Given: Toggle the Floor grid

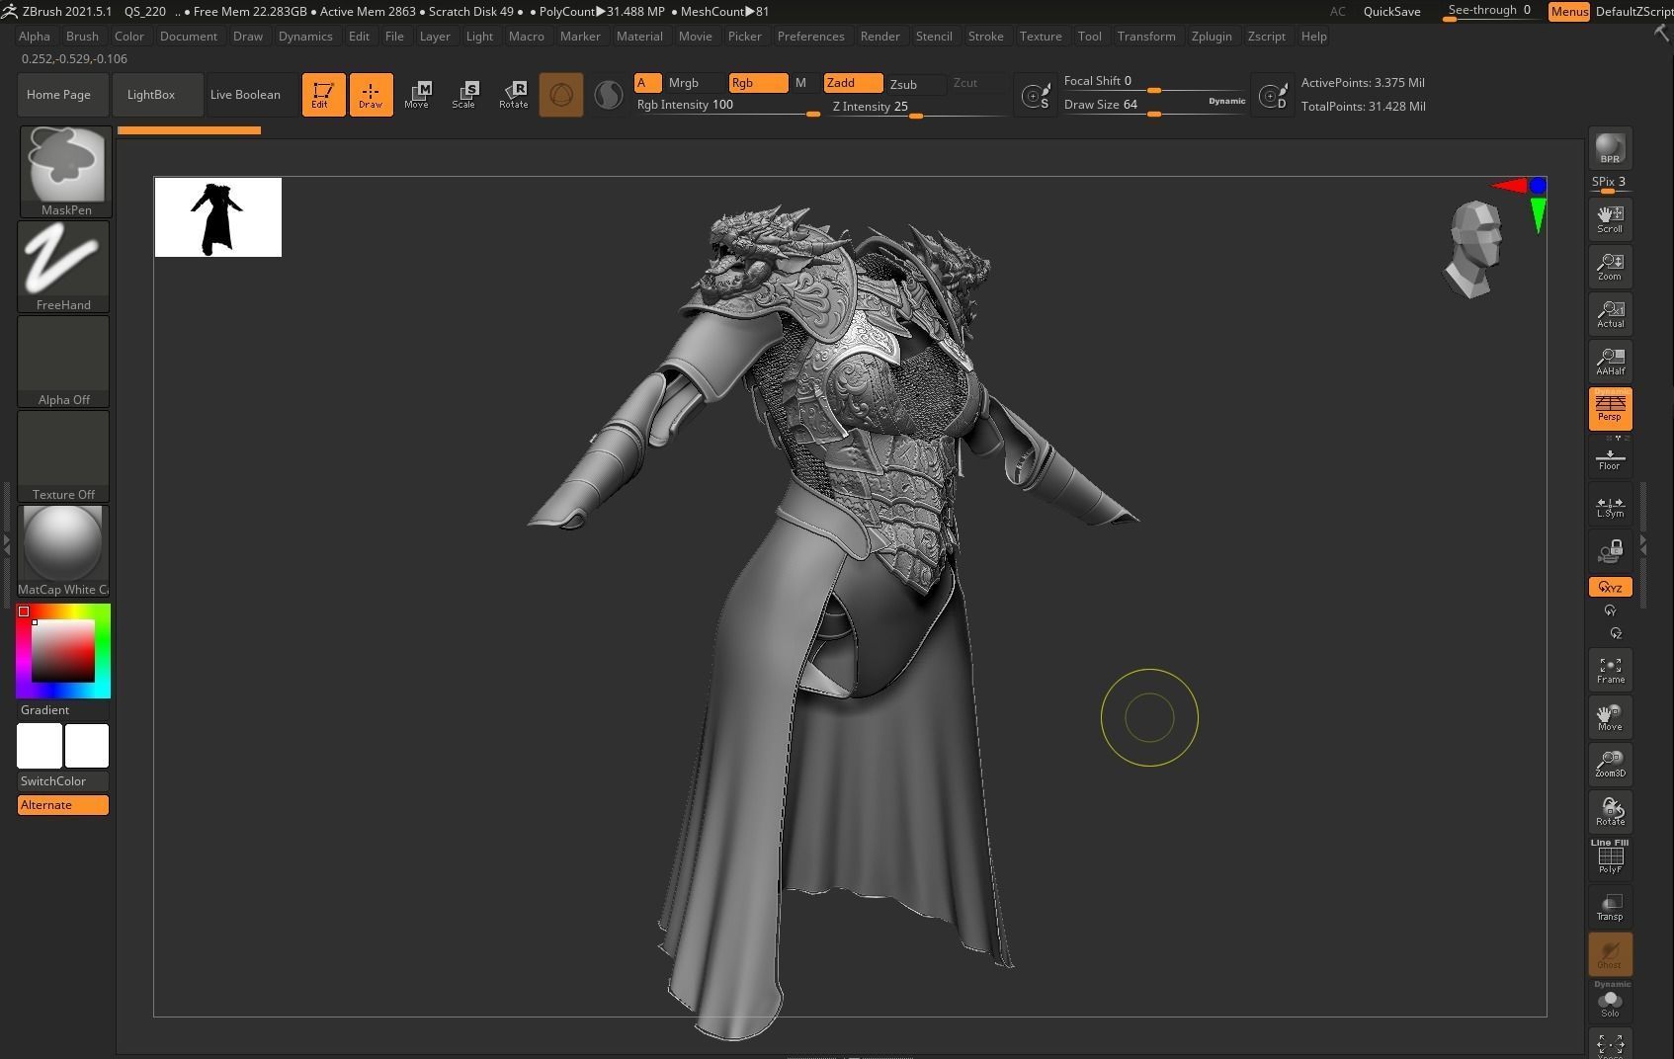Looking at the screenshot, I should (x=1610, y=459).
